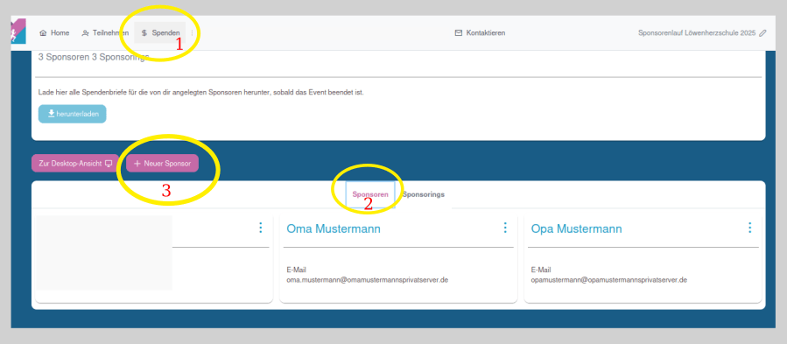Click the app logo in the top-left corner

click(18, 32)
